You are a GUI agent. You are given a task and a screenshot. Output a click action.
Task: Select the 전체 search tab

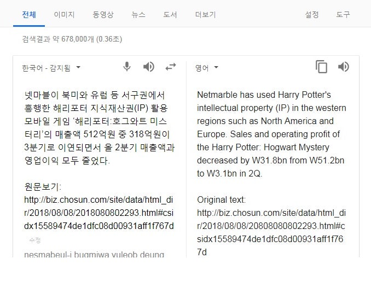point(29,15)
